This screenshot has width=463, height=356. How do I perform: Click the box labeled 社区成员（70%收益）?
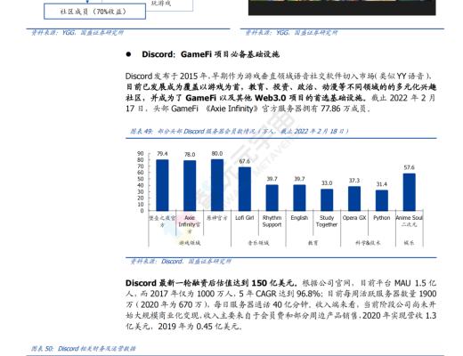pyautogui.click(x=94, y=12)
